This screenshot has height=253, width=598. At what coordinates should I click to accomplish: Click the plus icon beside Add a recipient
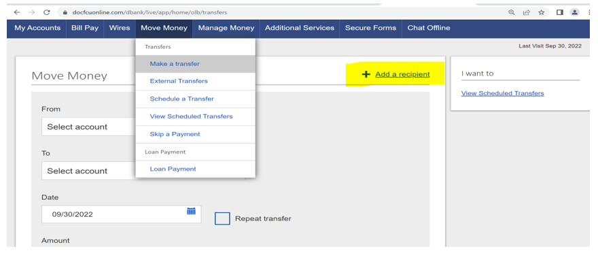[x=366, y=74]
